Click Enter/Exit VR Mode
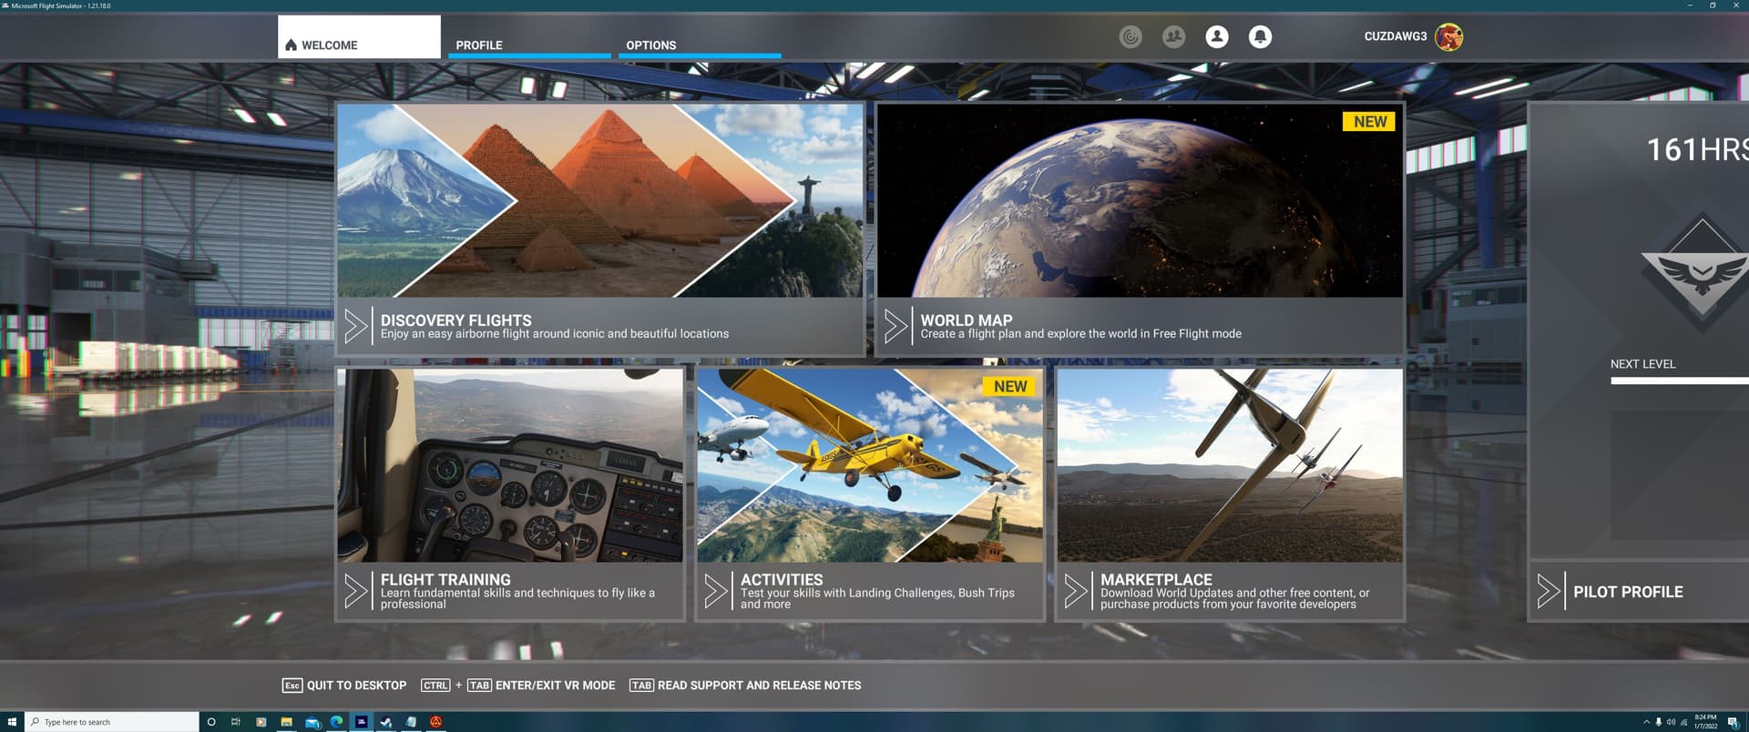This screenshot has height=732, width=1749. [518, 686]
